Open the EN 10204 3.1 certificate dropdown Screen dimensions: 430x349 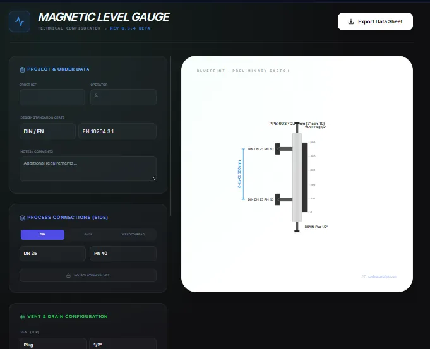117,131
